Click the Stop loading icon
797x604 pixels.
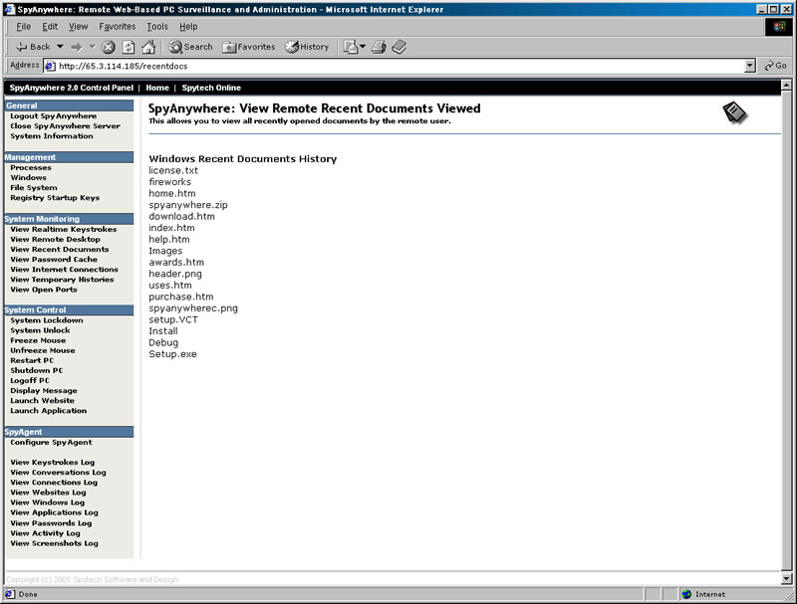pos(109,47)
